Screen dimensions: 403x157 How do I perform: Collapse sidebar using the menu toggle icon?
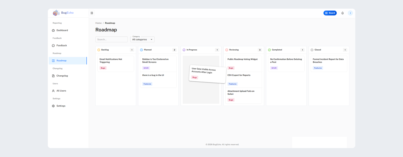coord(92,13)
